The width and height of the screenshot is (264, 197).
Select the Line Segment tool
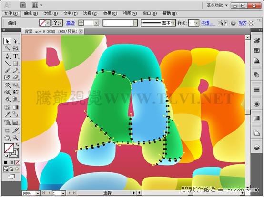tap(7, 63)
